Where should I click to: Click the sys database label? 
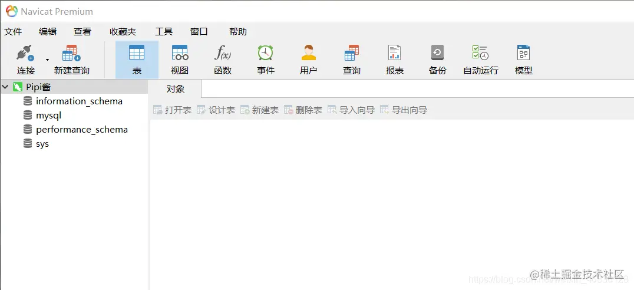pos(42,144)
